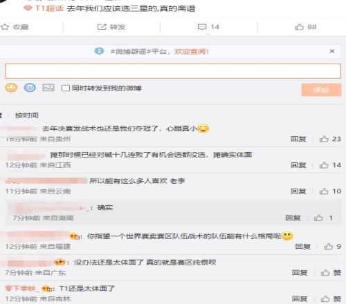Viewport: 346px width, 304px height.
Task: Click the star 收藏 favorite icon
Action: pyautogui.click(x=5, y=27)
